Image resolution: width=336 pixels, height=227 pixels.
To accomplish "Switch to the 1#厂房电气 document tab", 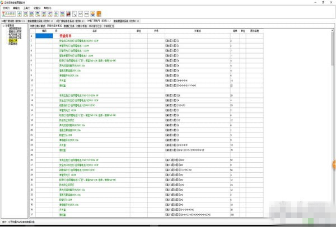I will (x=99, y=21).
